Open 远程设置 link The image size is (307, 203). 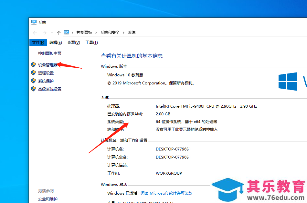point(46,73)
